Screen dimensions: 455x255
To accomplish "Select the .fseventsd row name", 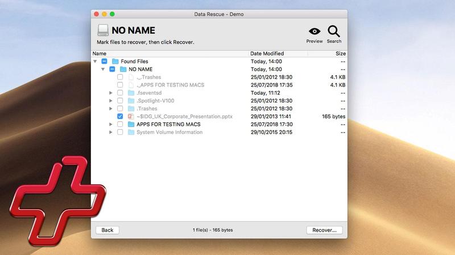I will (149, 93).
